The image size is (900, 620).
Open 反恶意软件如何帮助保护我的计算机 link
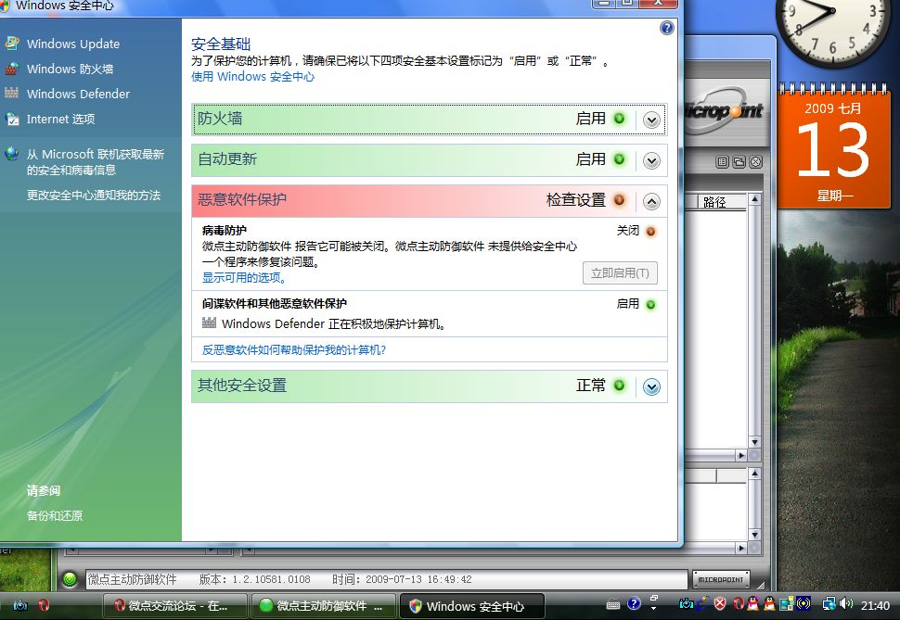[x=294, y=350]
